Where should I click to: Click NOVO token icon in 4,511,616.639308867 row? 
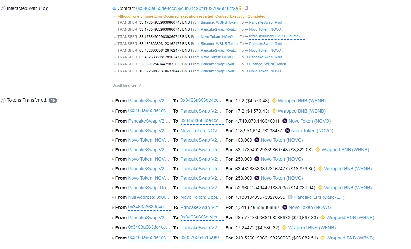pyautogui.click(x=285, y=207)
